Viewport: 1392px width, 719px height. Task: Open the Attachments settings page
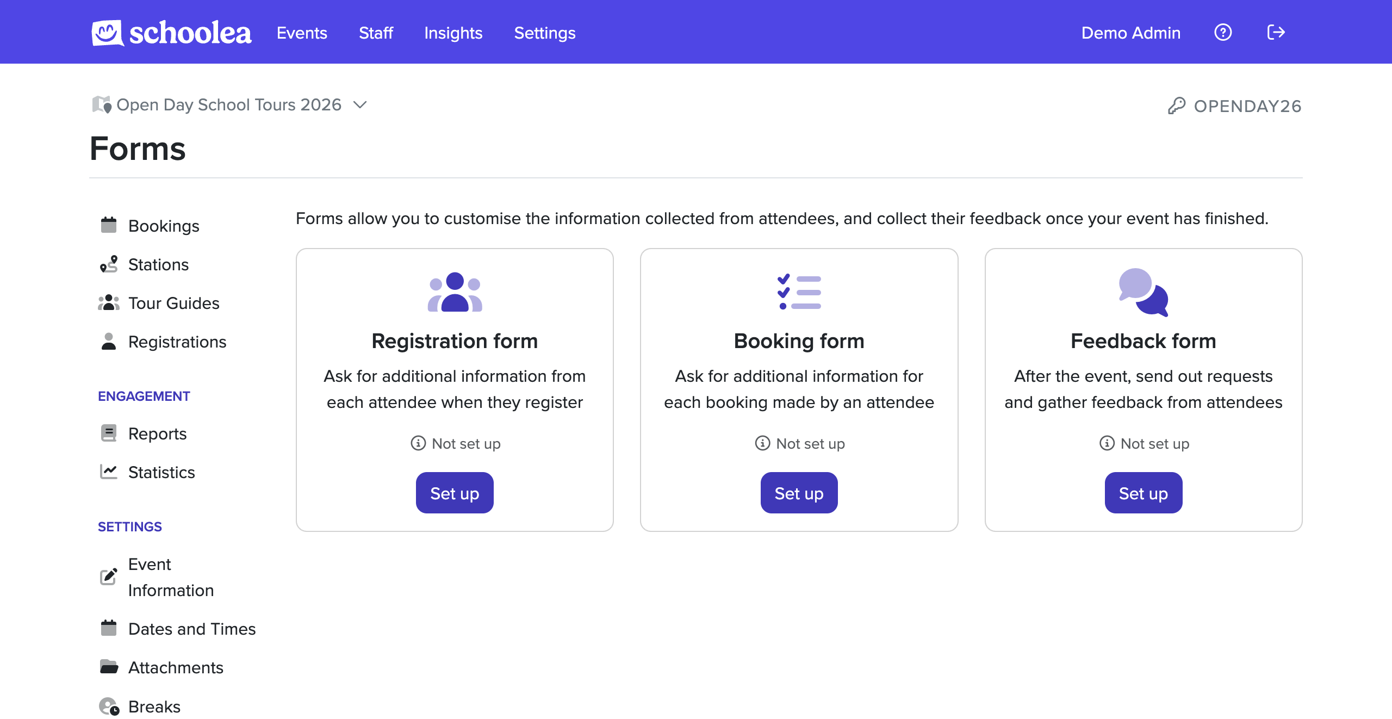pyautogui.click(x=176, y=667)
